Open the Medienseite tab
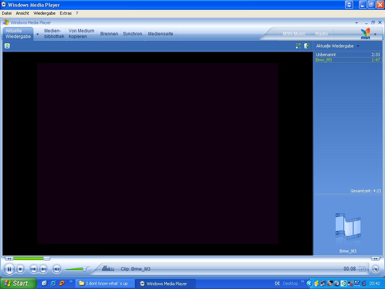 161,34
